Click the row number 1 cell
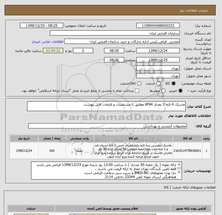Viewport: 222px width, 215px height. click(x=206, y=151)
